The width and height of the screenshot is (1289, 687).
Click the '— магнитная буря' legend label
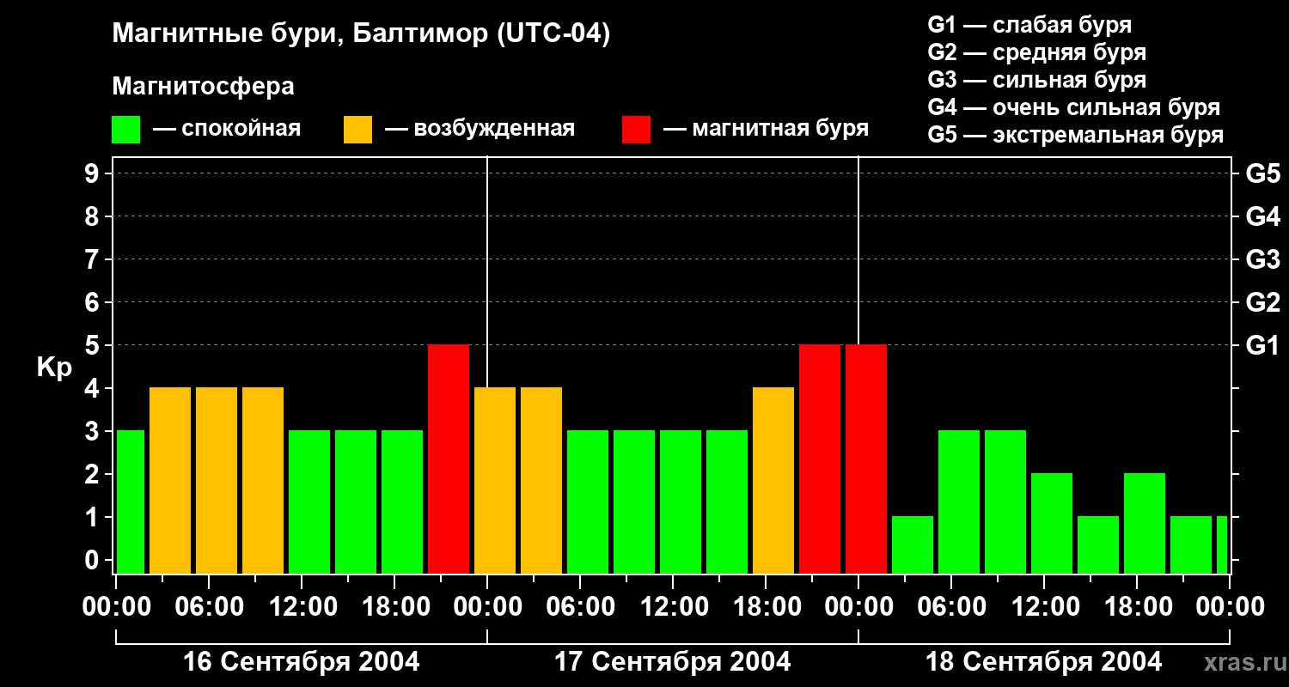[x=766, y=129]
